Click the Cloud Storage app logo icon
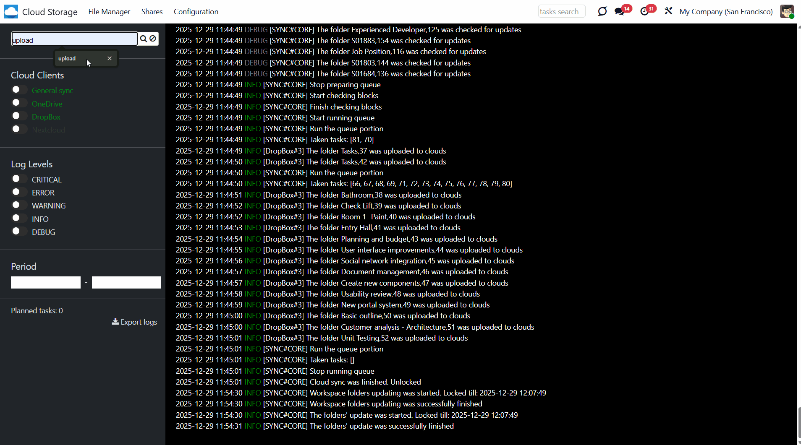Viewport: 801px width, 445px height. click(x=11, y=11)
